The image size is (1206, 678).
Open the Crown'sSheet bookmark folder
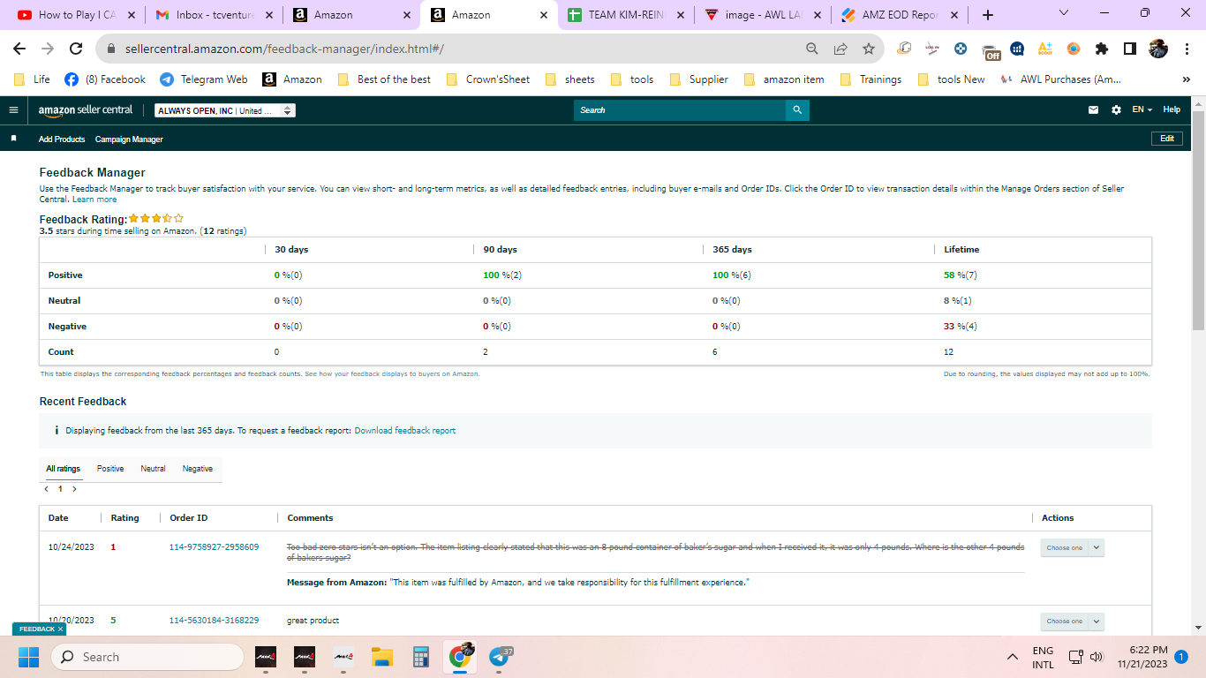click(x=489, y=79)
